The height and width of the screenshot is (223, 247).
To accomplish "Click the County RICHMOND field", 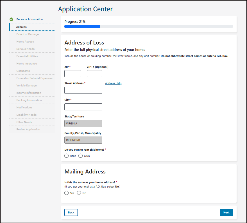I will tap(83, 140).
